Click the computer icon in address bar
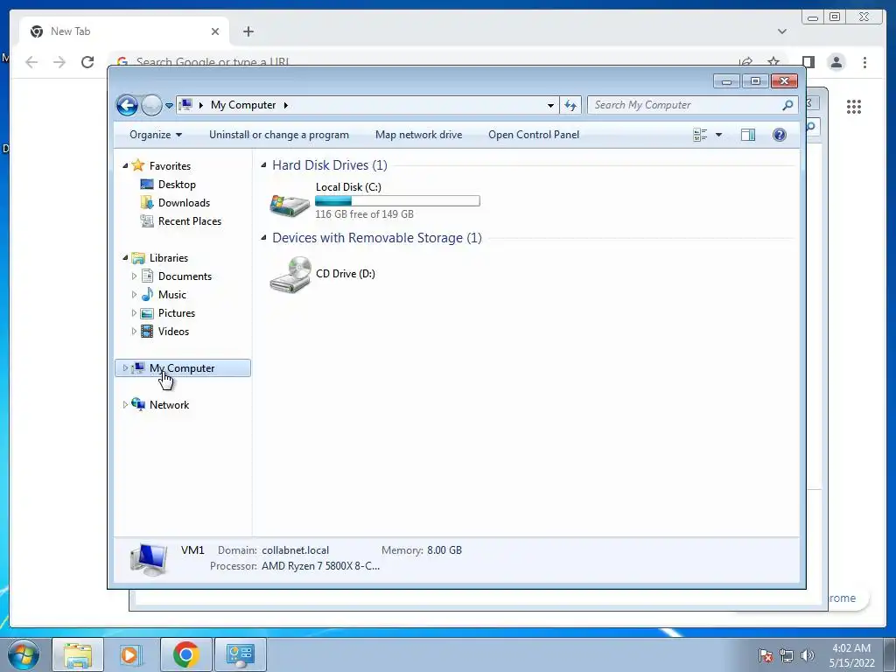The width and height of the screenshot is (896, 672). coord(185,105)
